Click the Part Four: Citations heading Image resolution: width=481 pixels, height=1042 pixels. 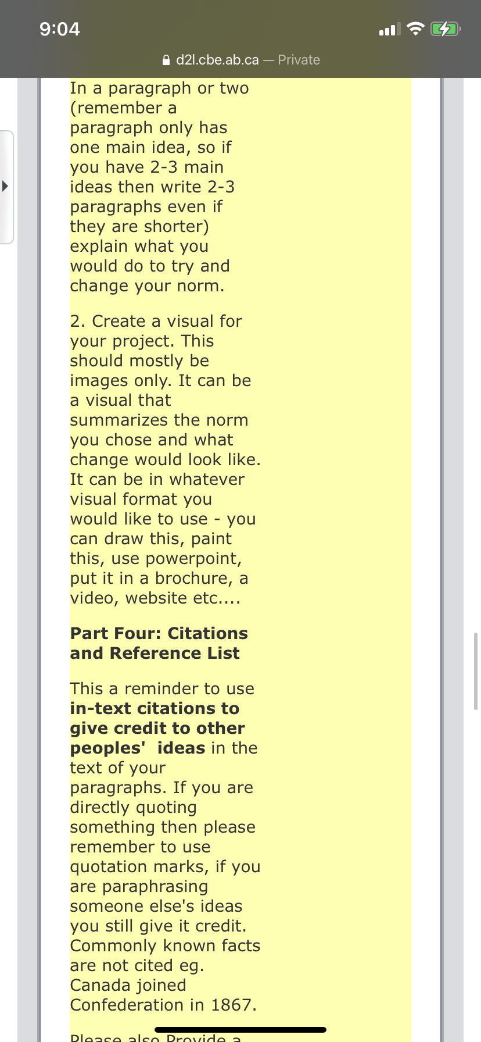[x=159, y=643]
